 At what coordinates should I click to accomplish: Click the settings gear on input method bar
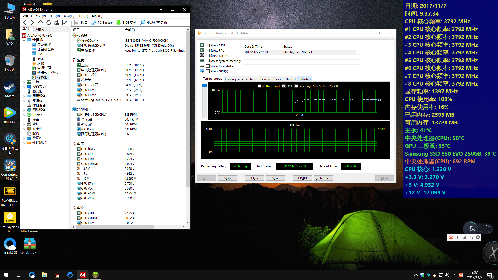478,237
